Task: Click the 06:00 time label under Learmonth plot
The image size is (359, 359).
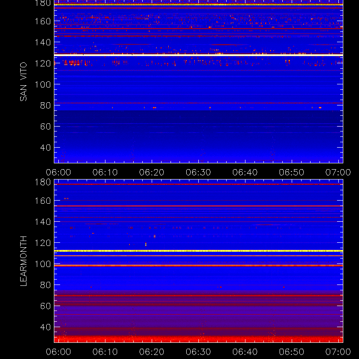Action: (58, 352)
